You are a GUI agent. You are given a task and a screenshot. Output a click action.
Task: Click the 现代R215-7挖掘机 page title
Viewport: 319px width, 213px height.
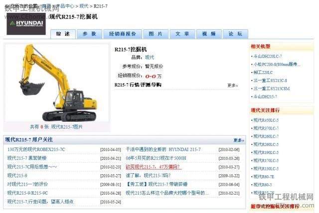(x=74, y=17)
